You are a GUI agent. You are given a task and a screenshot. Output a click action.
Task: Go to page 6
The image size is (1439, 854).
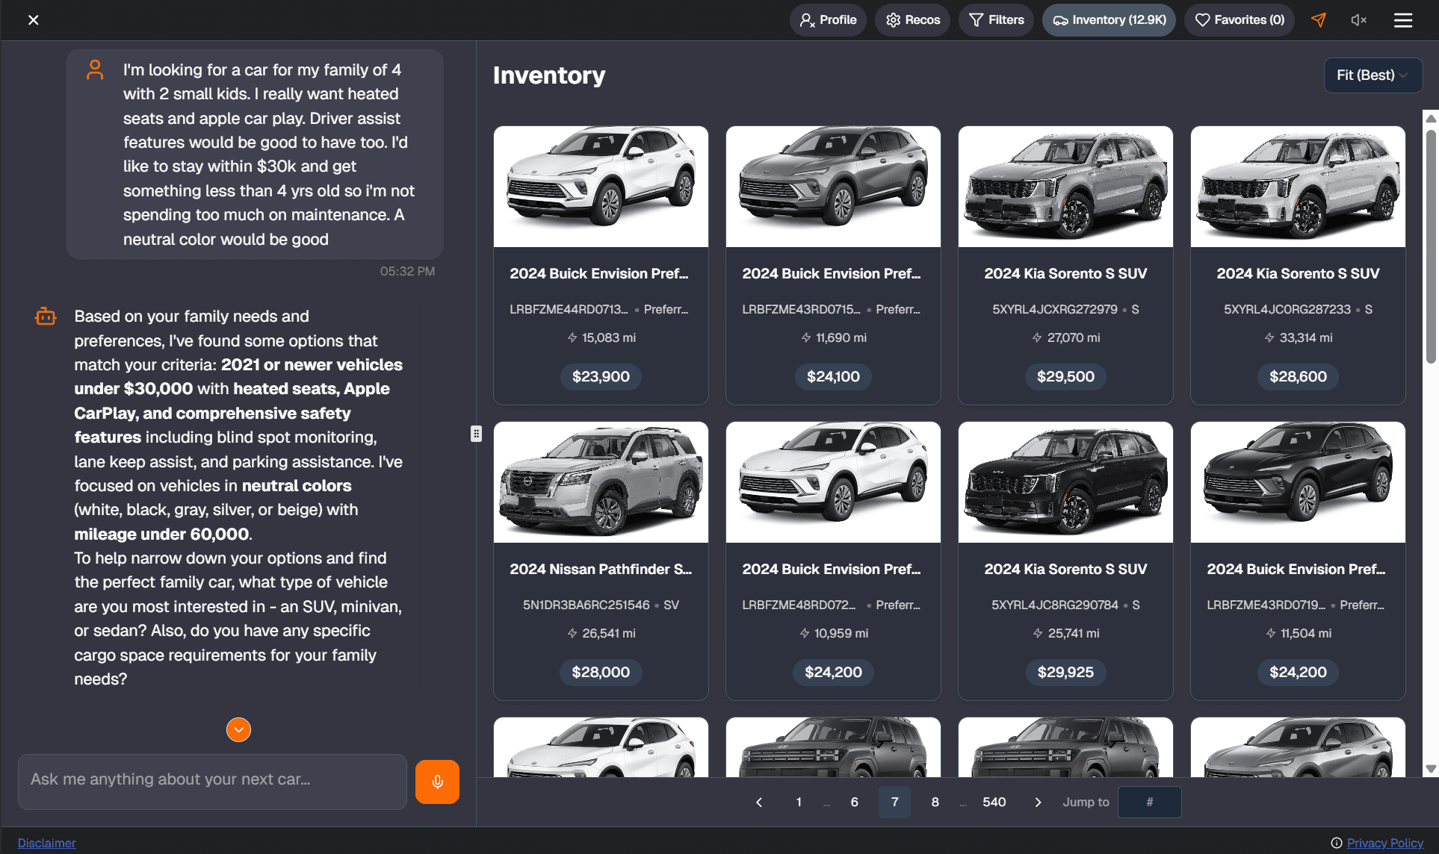(x=854, y=802)
